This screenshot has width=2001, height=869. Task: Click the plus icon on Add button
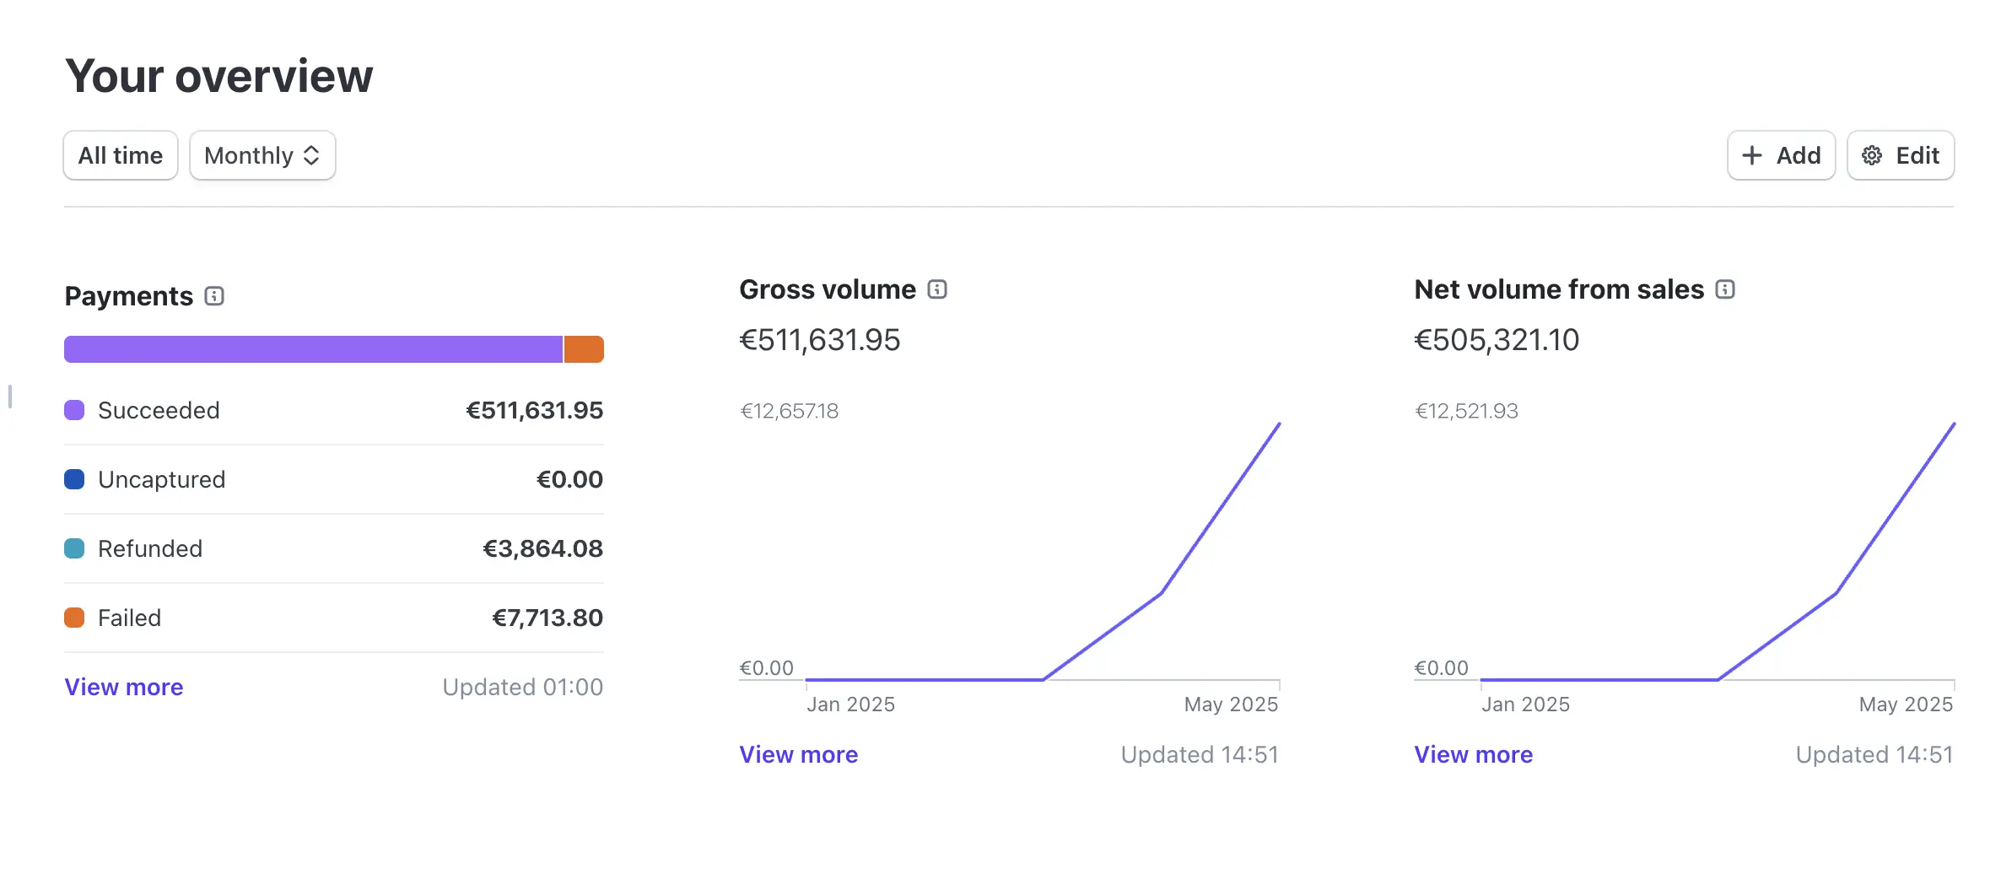click(1752, 155)
